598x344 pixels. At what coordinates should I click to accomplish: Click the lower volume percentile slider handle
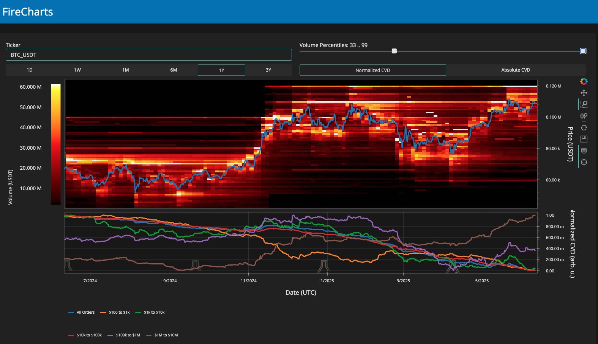pos(394,51)
